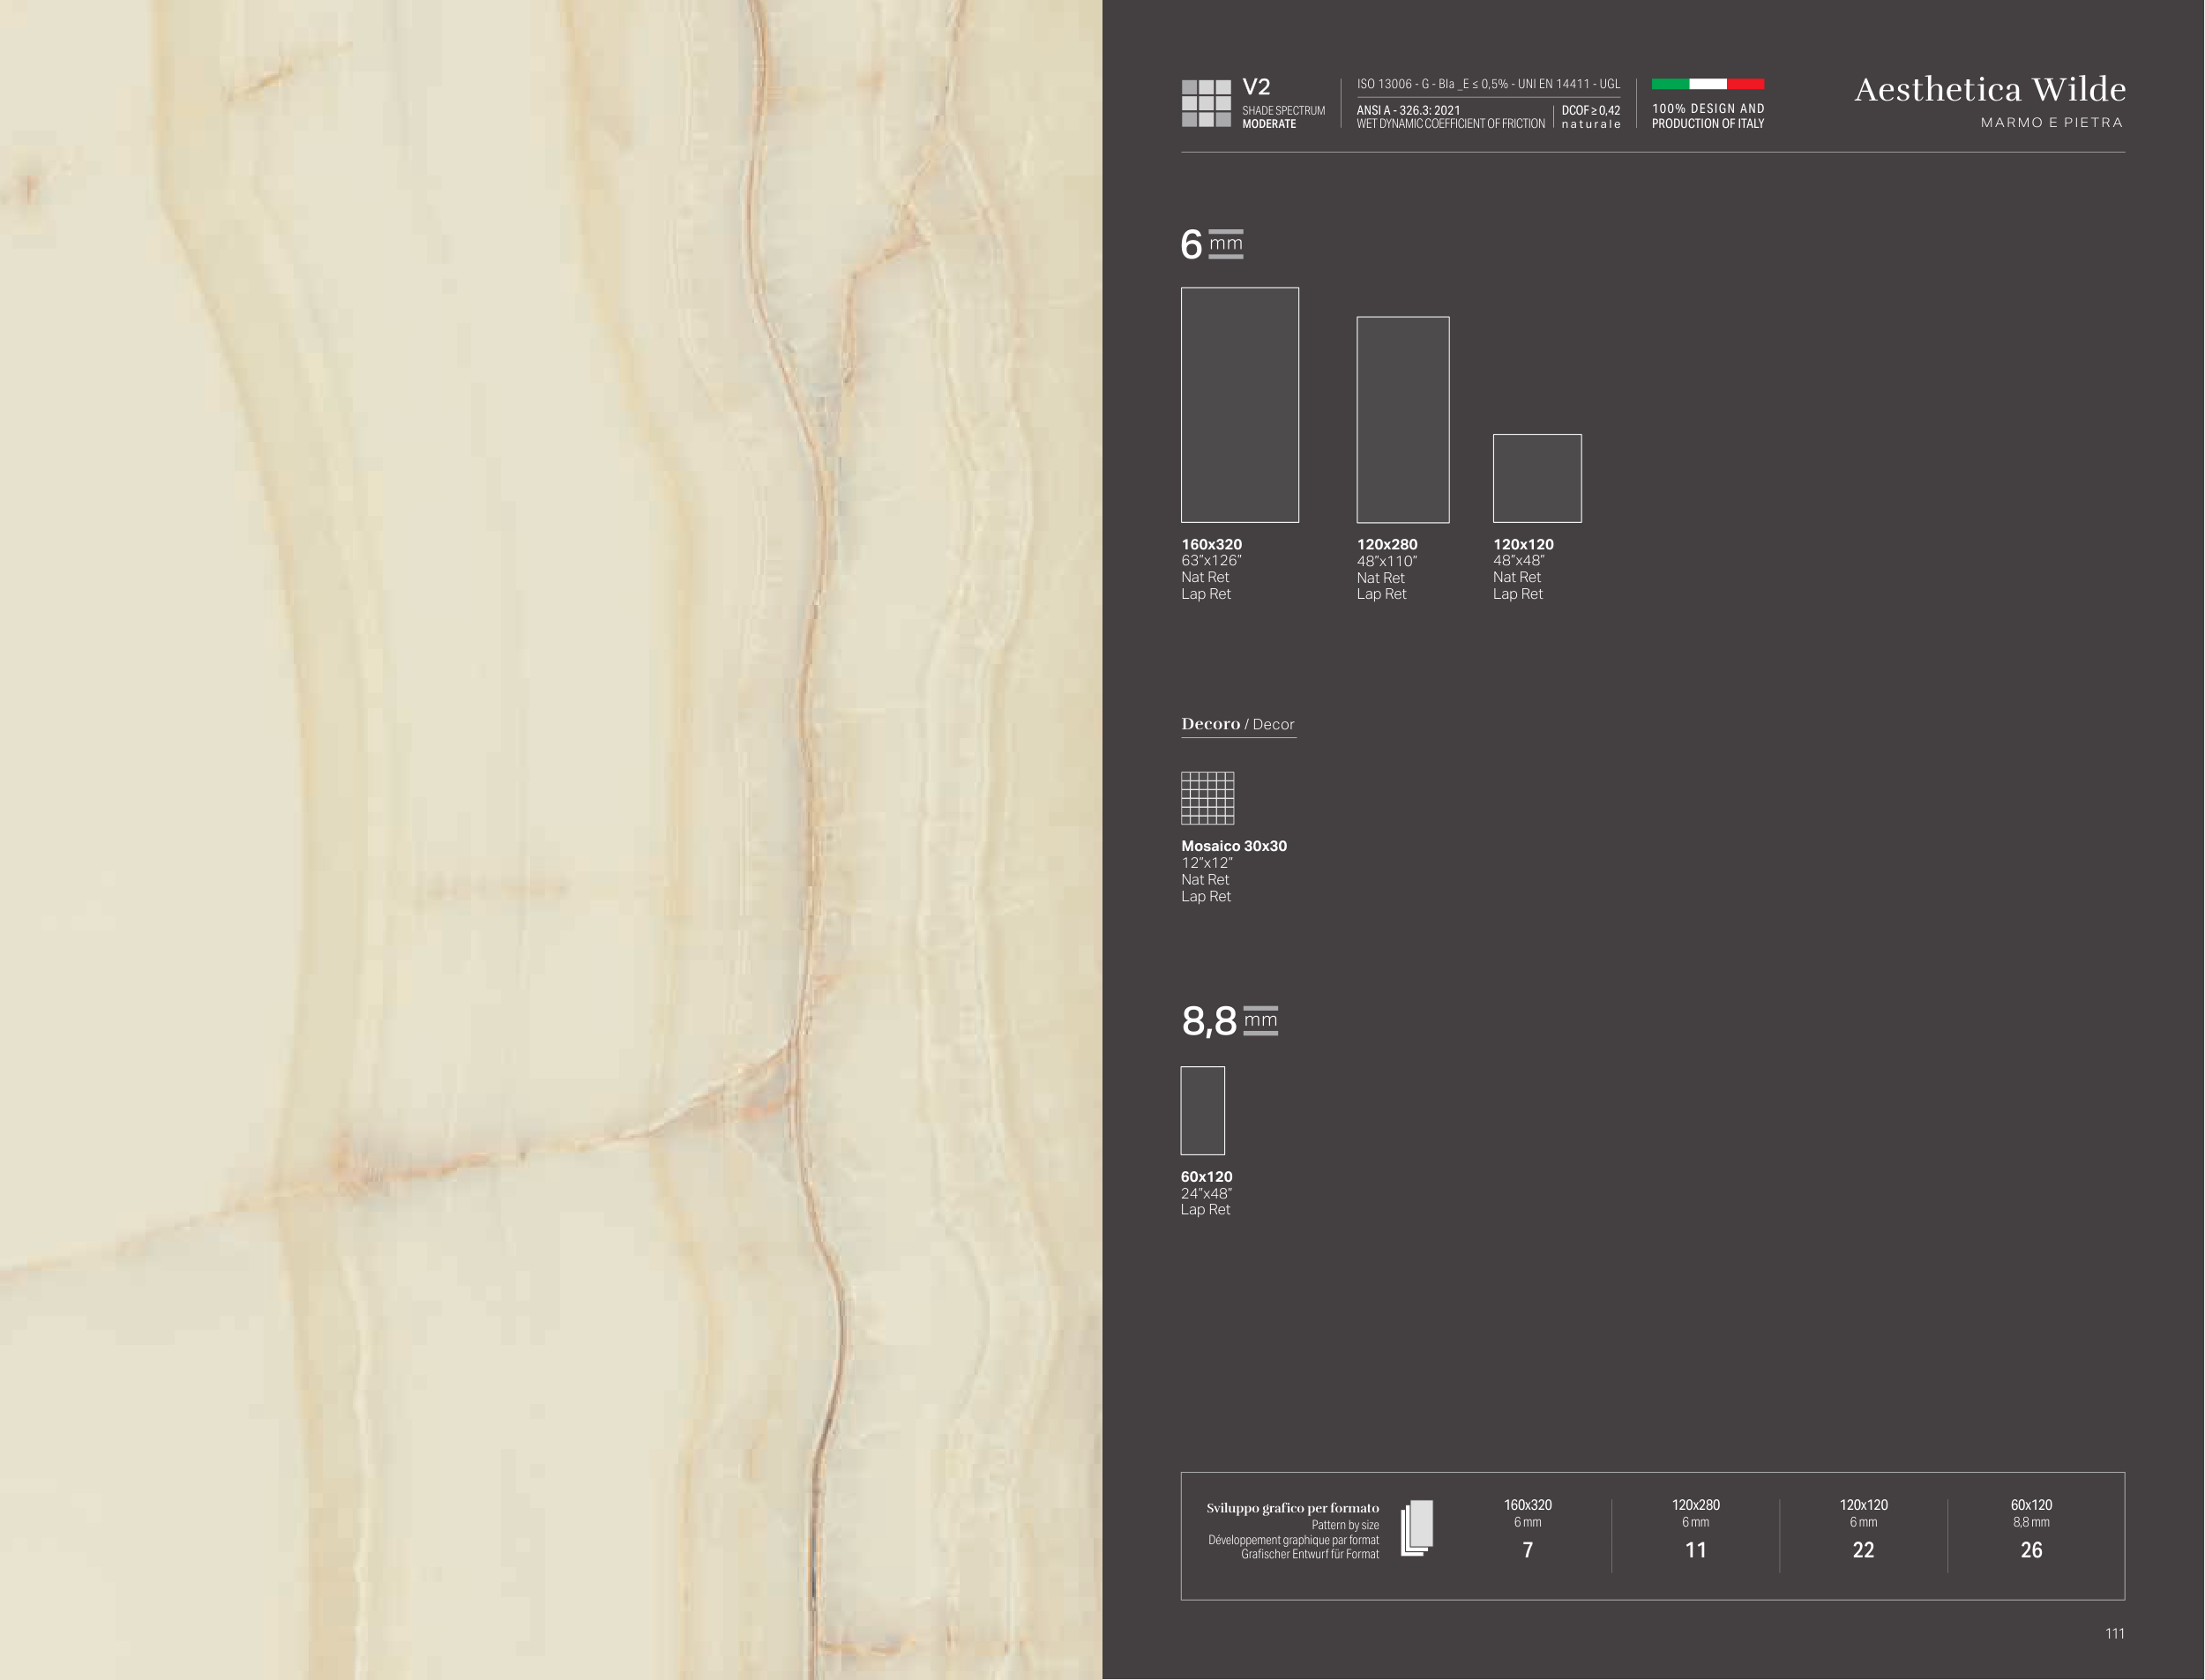Image resolution: width=2205 pixels, height=1680 pixels.
Task: Click pattern count 22 for 120x120
Action: [x=1863, y=1550]
